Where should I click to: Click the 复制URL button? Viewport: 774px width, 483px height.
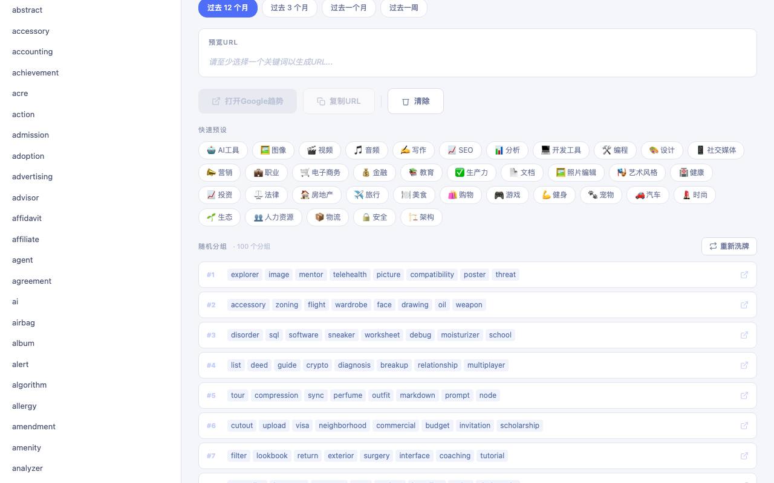pos(339,101)
